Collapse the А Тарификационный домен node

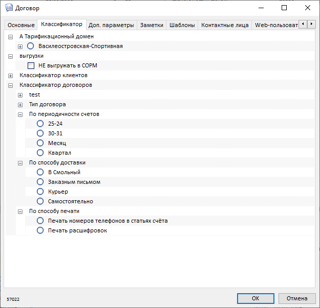10,37
